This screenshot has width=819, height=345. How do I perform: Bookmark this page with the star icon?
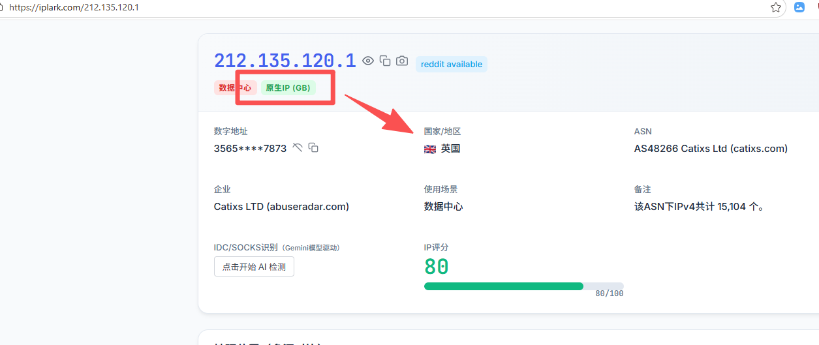point(776,7)
